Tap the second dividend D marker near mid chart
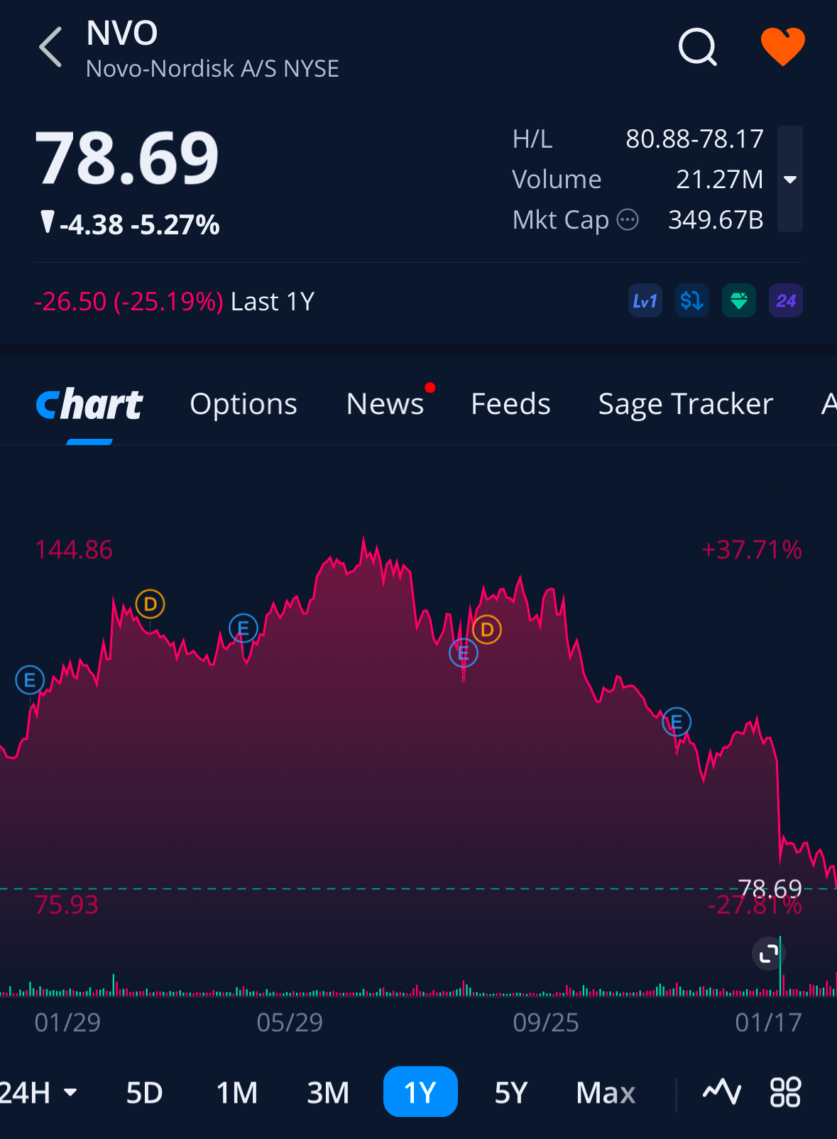This screenshot has width=837, height=1139. coord(487,629)
